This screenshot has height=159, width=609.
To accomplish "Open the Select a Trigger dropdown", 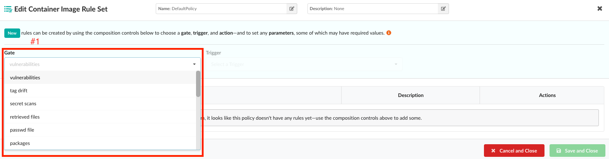I will point(304,64).
